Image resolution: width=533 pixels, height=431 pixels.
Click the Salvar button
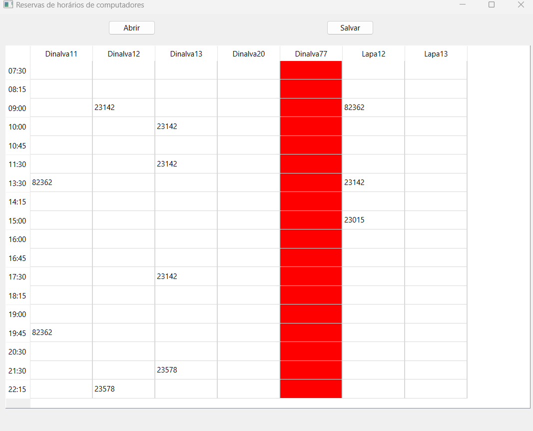coord(350,27)
